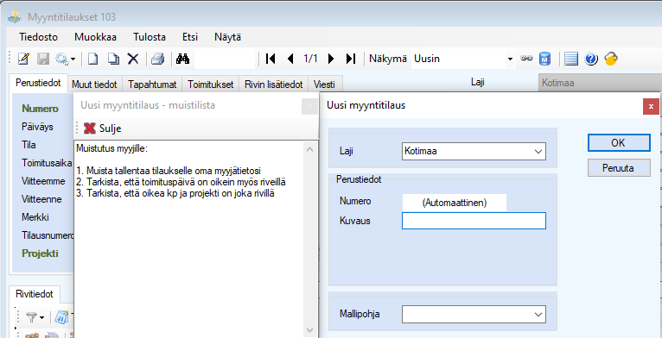
Task: Switch to the Tapahtumat tab
Action: [x=152, y=84]
